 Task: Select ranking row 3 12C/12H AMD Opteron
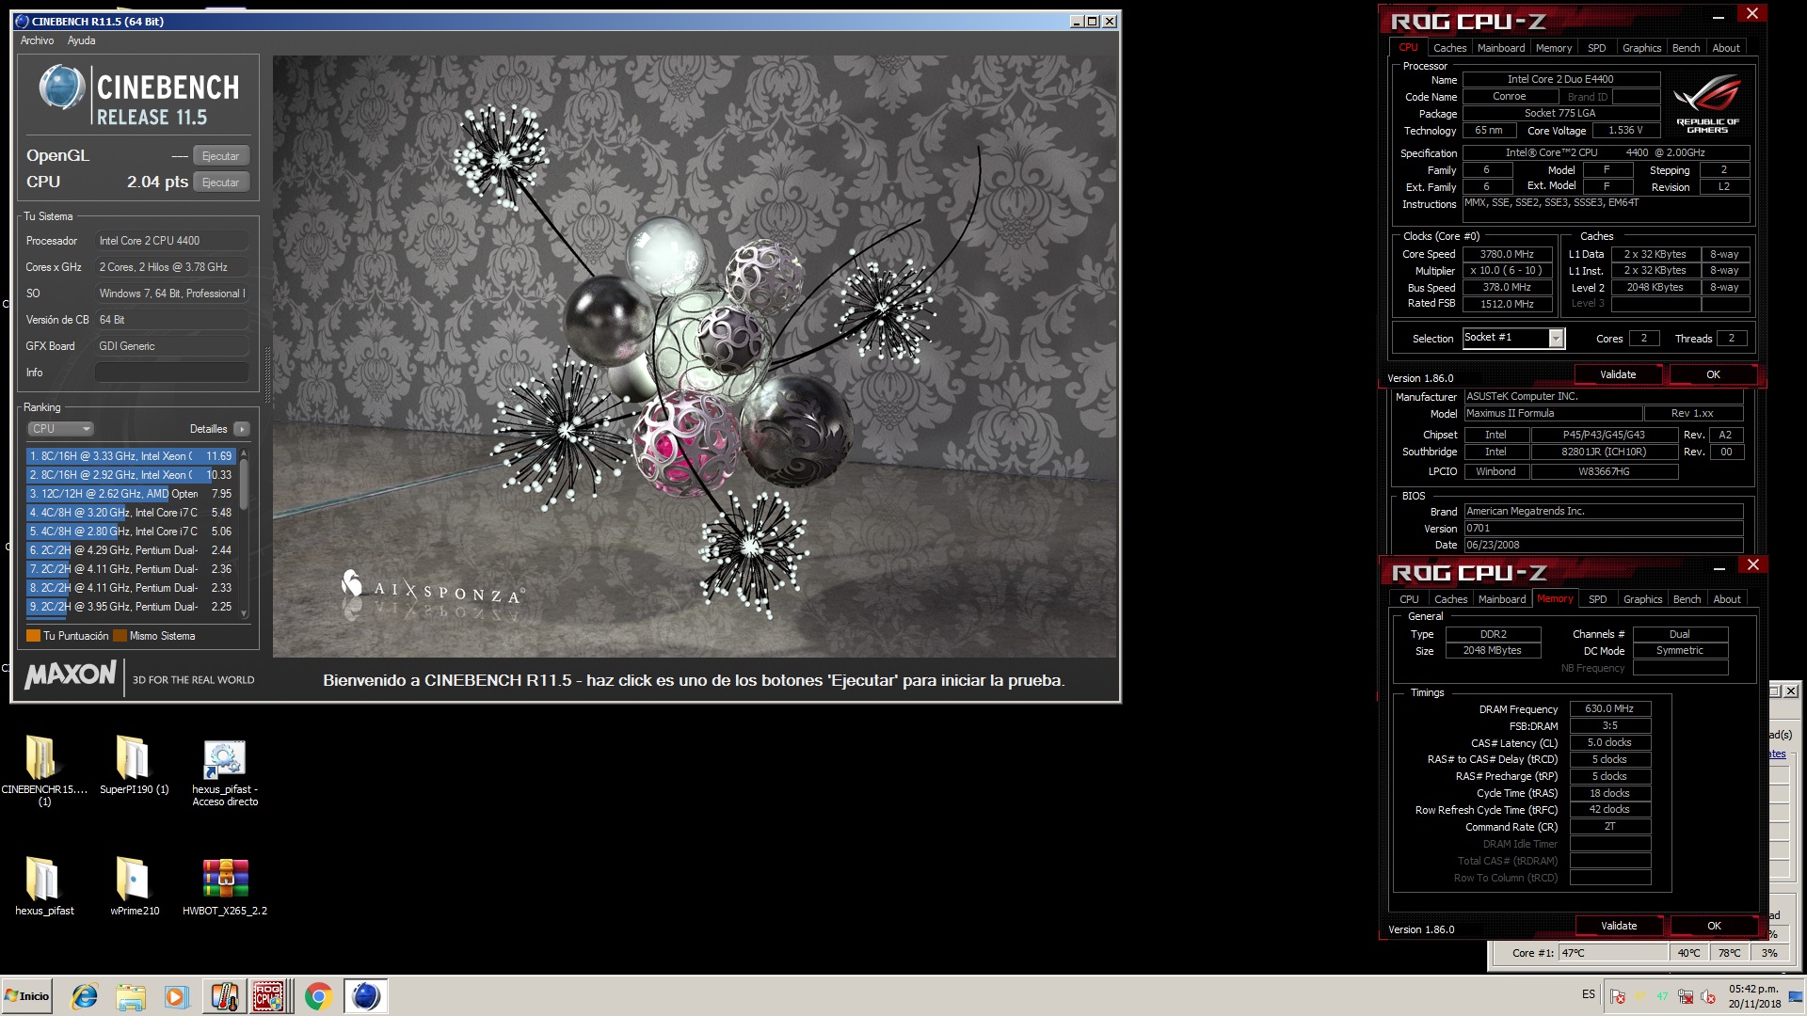[131, 494]
